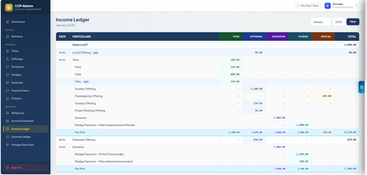Click the 3,070.06 offering day total
The image size is (367, 175).
coord(257,132)
